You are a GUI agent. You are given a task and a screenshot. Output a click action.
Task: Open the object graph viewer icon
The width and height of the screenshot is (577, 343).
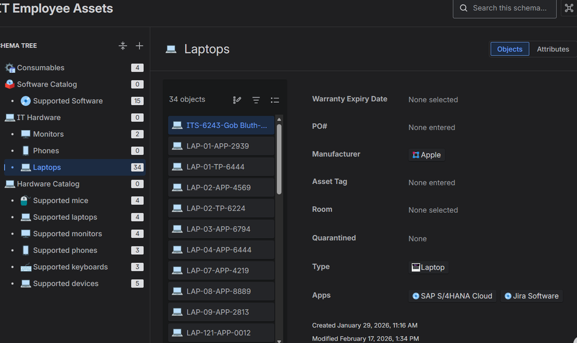(568, 9)
